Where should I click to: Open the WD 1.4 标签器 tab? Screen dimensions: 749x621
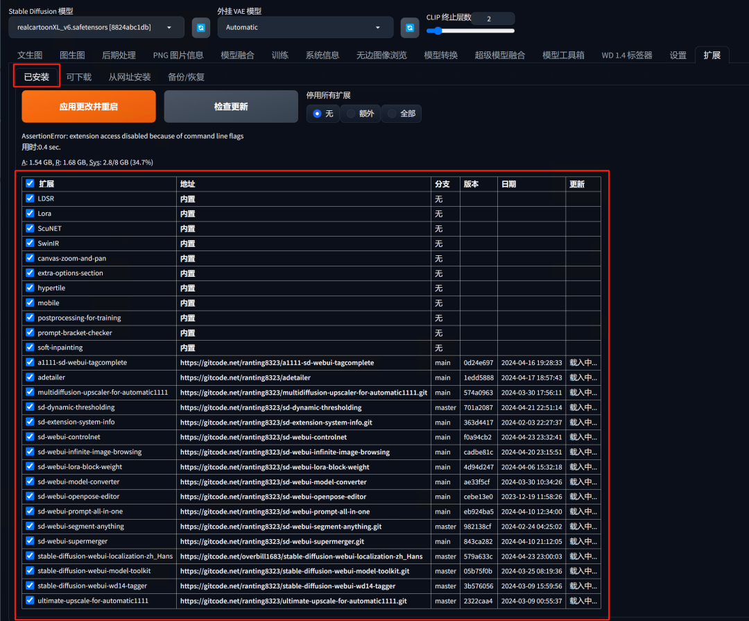point(627,55)
